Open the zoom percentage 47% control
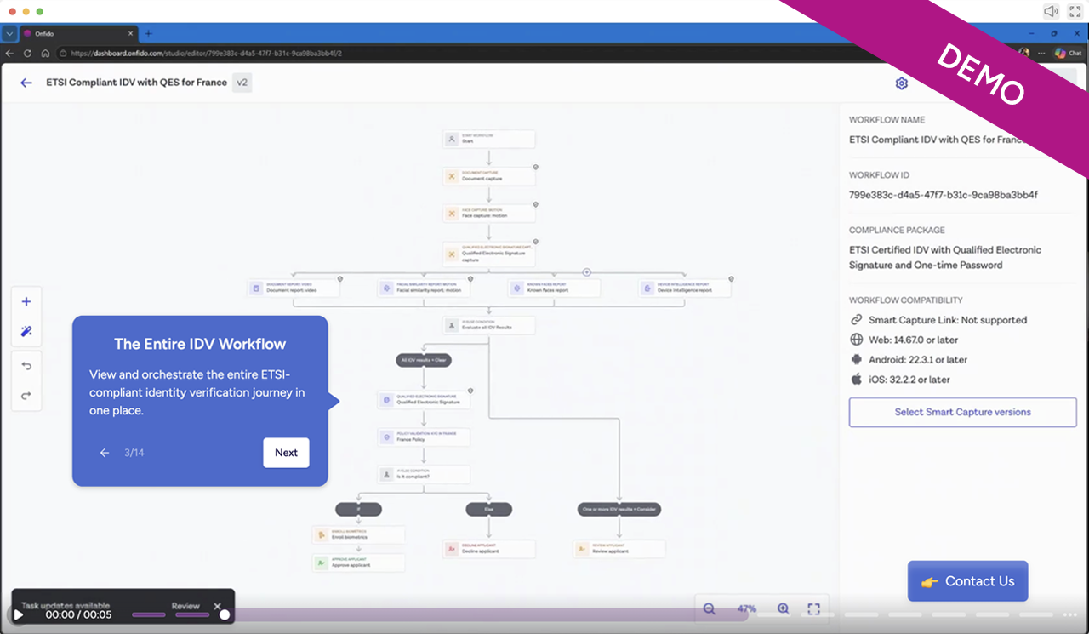Screen dimensions: 1089x634 746,609
